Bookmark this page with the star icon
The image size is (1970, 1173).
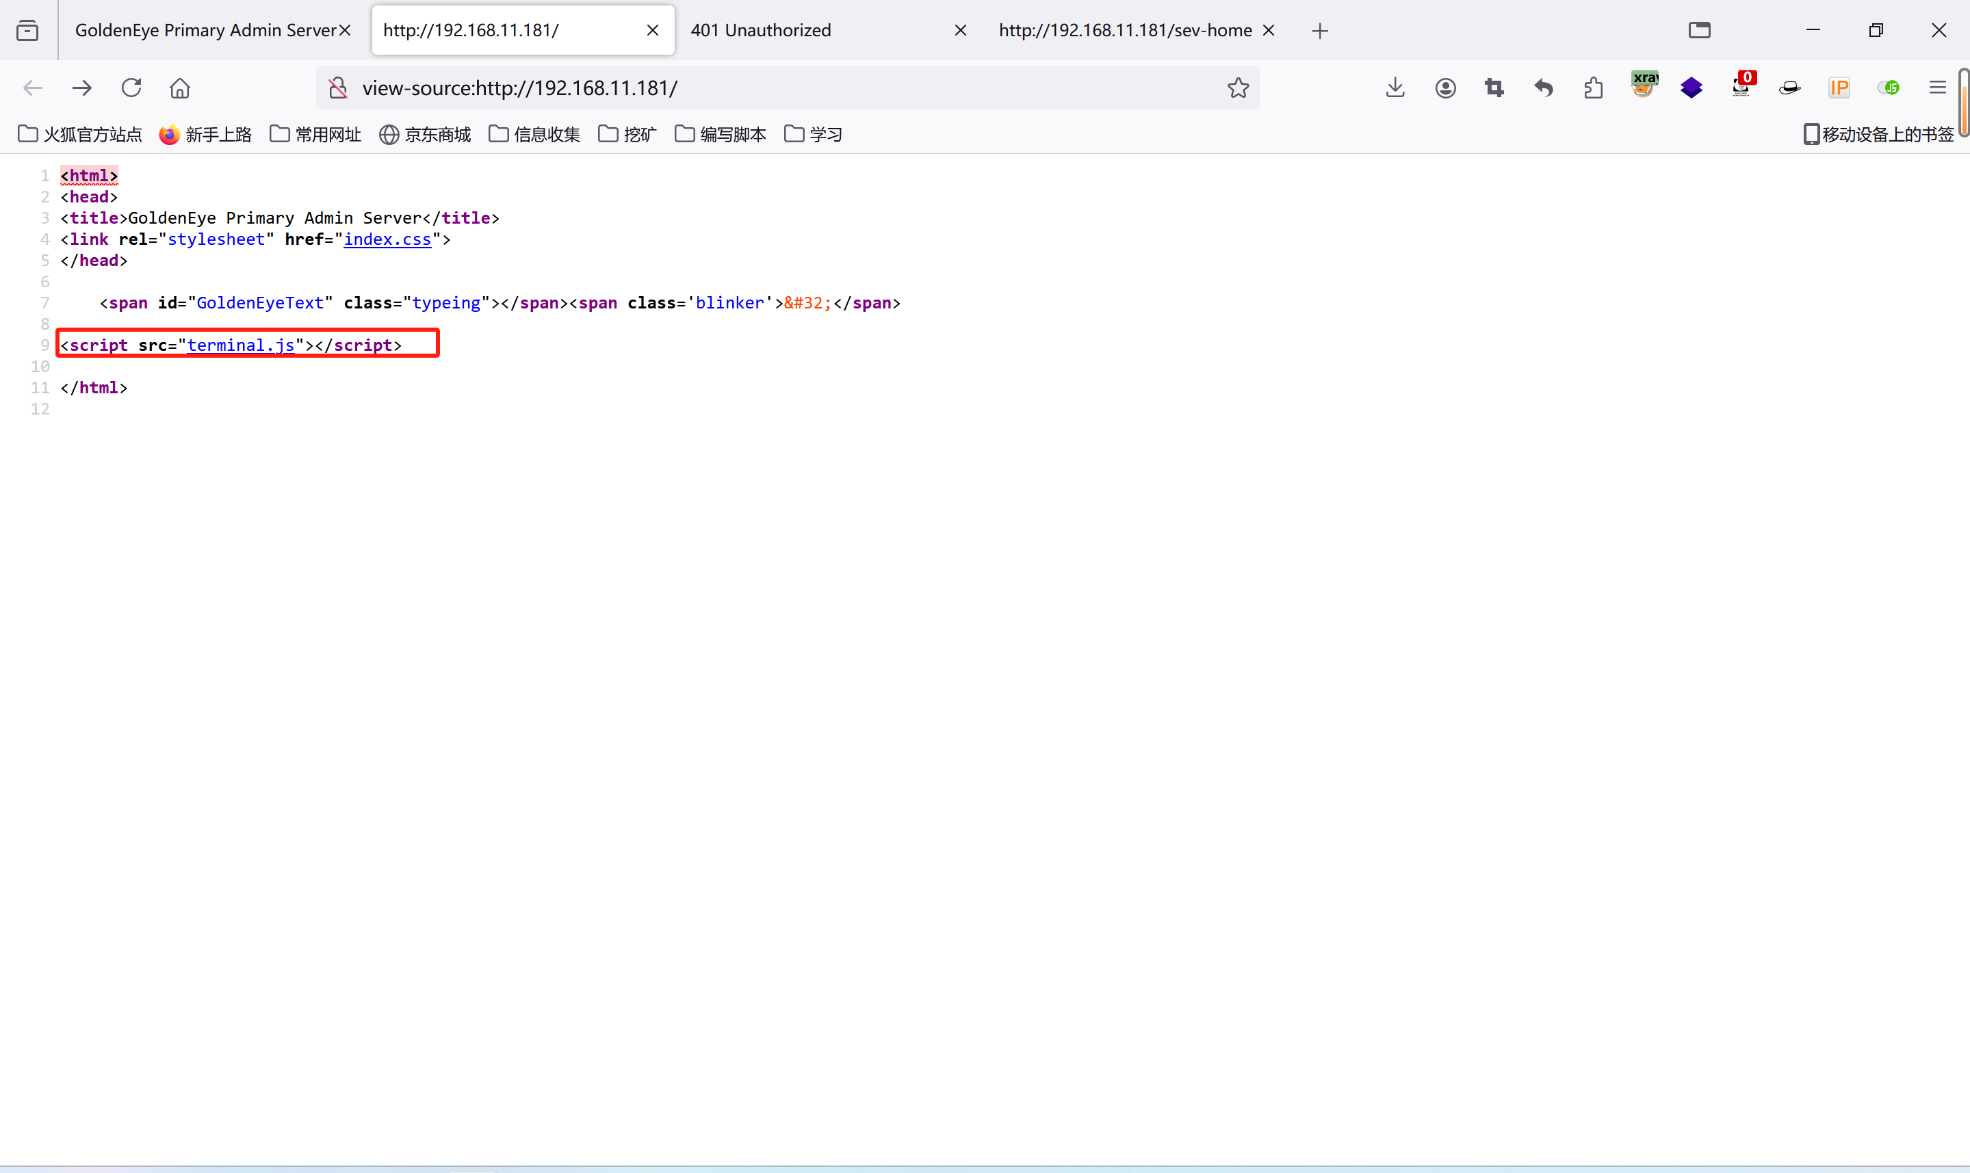[1238, 88]
